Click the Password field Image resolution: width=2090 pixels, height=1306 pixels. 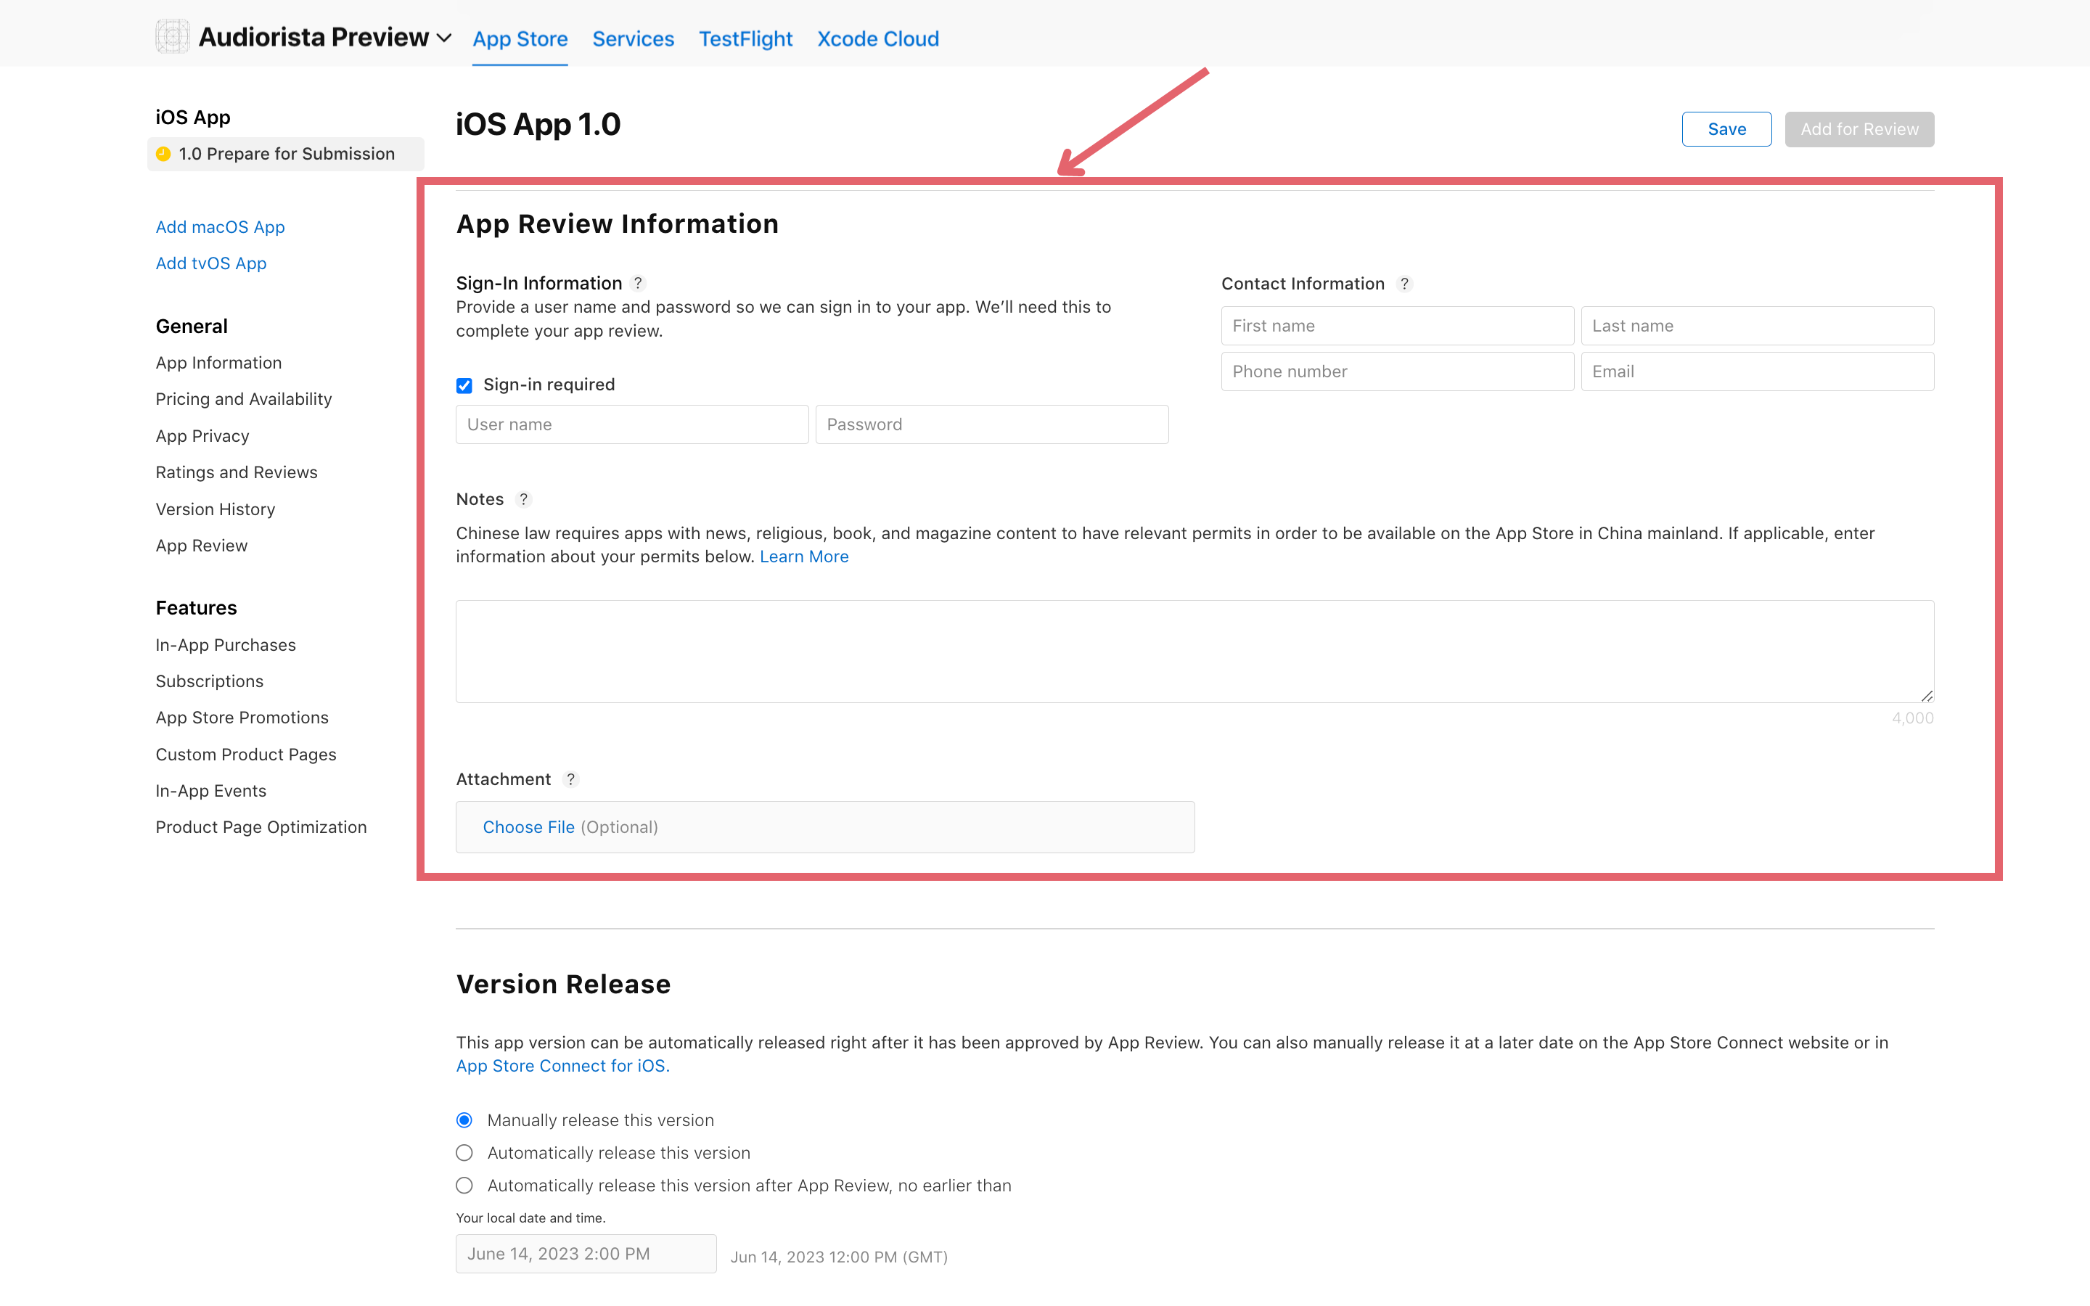(991, 424)
